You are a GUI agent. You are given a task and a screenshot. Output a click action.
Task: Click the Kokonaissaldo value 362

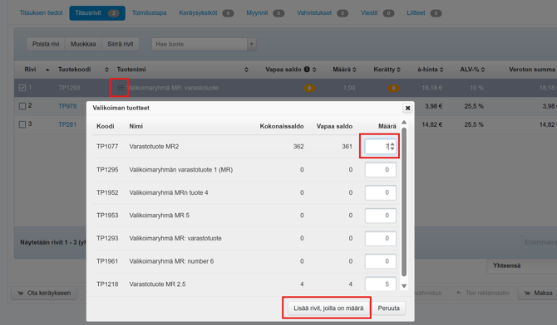tap(298, 147)
